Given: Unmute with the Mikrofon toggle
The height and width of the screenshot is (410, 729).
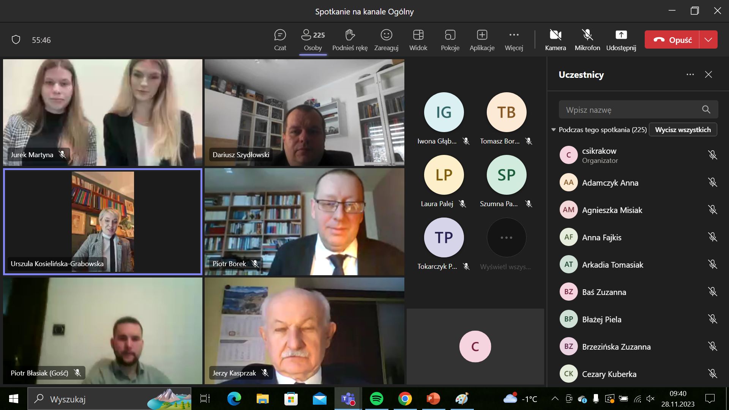Looking at the screenshot, I should pyautogui.click(x=587, y=39).
